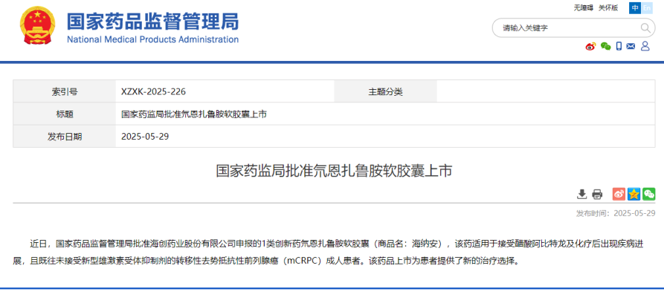Switch language to 中 (Chinese)

click(635, 8)
